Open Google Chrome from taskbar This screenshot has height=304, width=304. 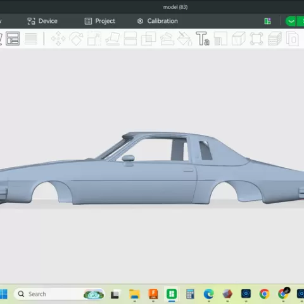[x=264, y=294]
